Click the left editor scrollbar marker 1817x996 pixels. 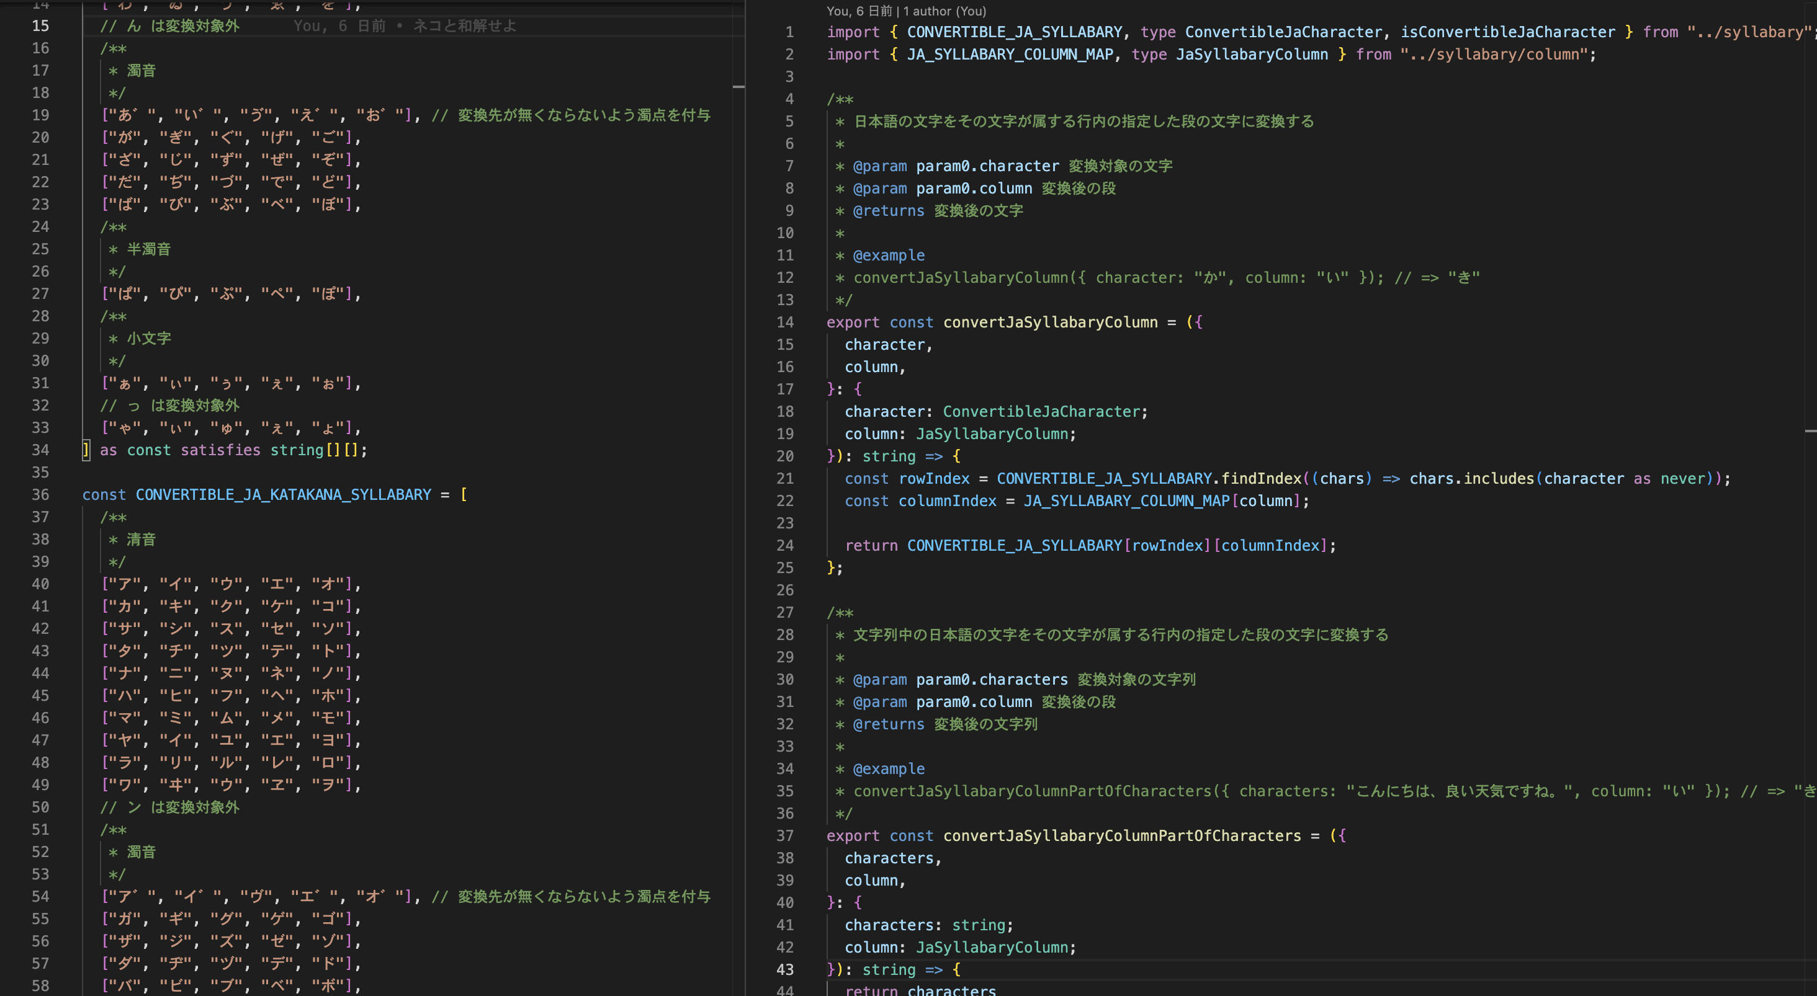click(x=738, y=87)
